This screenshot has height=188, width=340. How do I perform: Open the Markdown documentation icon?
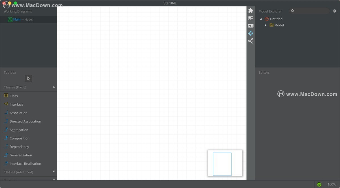(251, 26)
